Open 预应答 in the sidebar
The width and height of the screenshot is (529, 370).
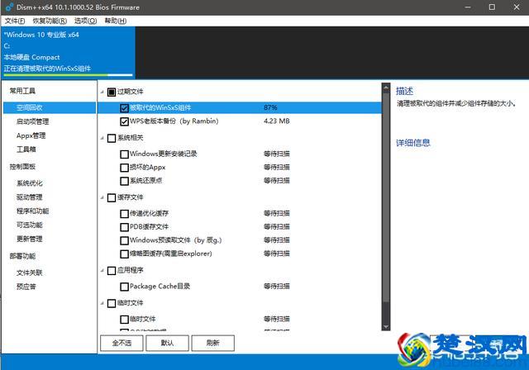[x=26, y=287]
